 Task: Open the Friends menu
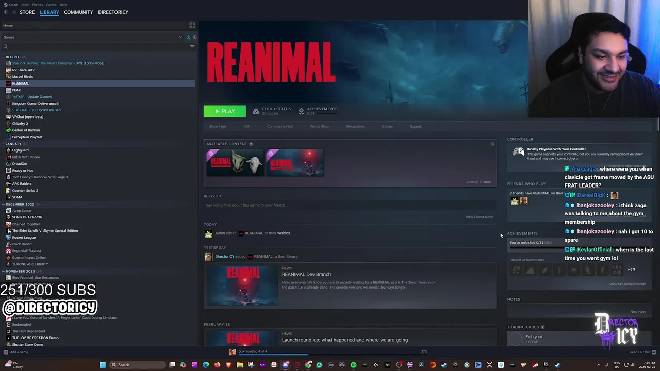tap(38, 5)
